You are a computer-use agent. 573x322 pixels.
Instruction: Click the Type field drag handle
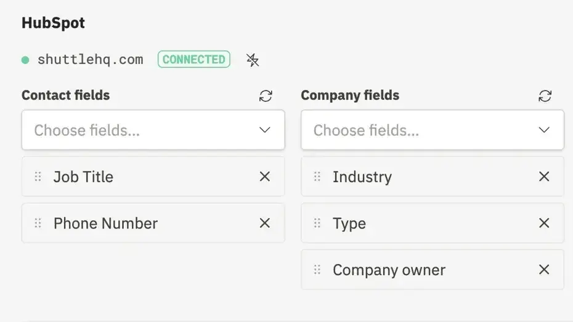pyautogui.click(x=317, y=223)
